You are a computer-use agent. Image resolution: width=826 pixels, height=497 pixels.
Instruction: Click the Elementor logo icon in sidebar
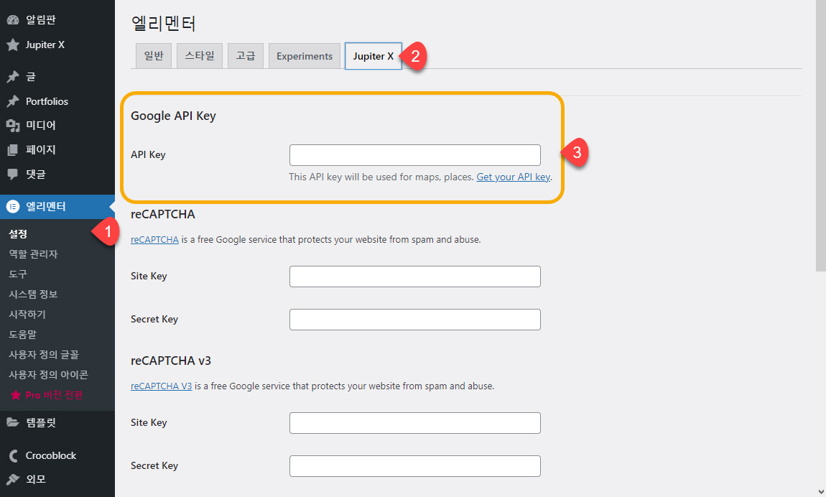13,206
